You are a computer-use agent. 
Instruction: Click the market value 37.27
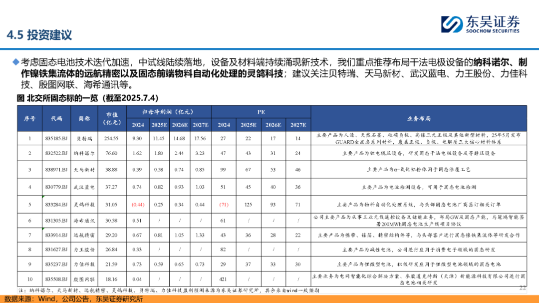tap(111, 187)
